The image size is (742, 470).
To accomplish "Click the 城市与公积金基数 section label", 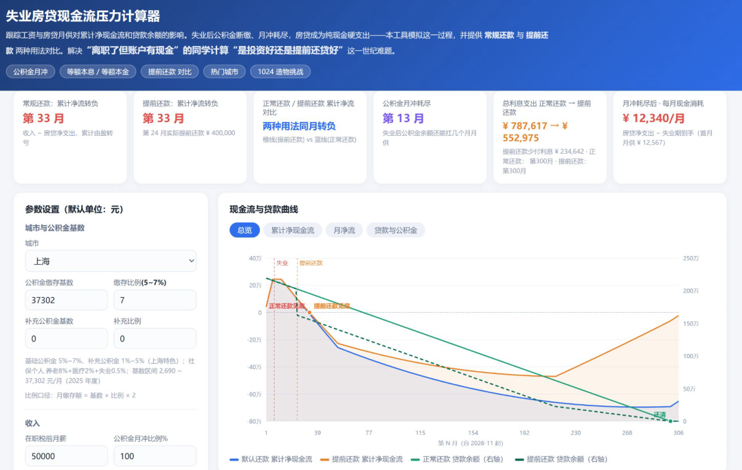I will click(x=55, y=228).
